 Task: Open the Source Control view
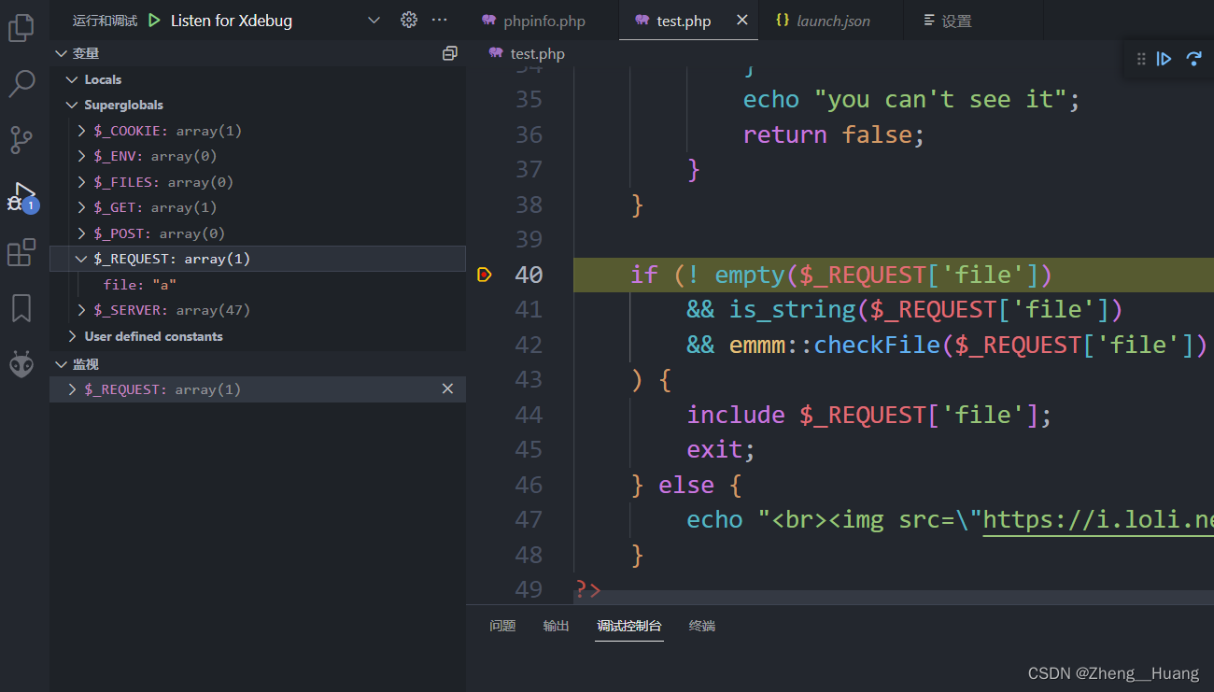click(21, 140)
